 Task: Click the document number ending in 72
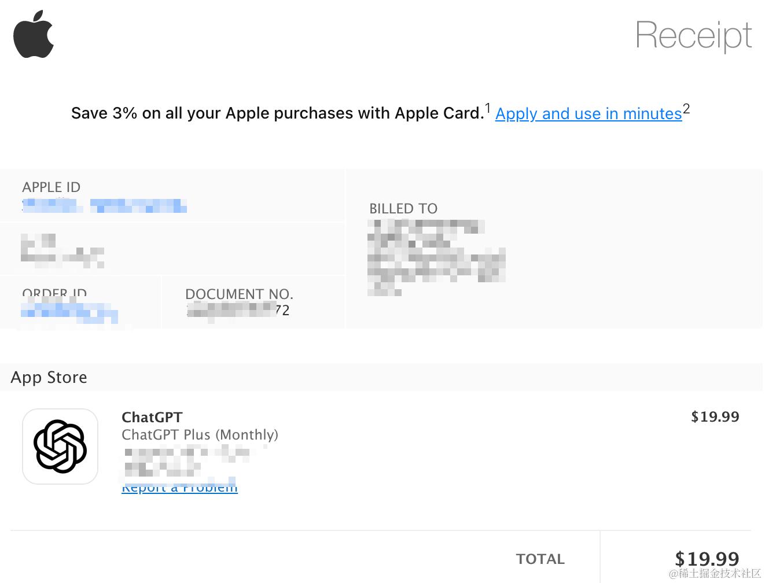pos(238,310)
